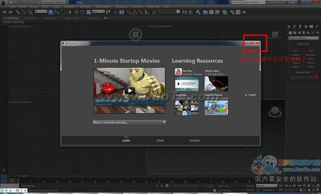Toggle the Auto Key animation button
The width and height of the screenshot is (321, 194).
(250, 186)
